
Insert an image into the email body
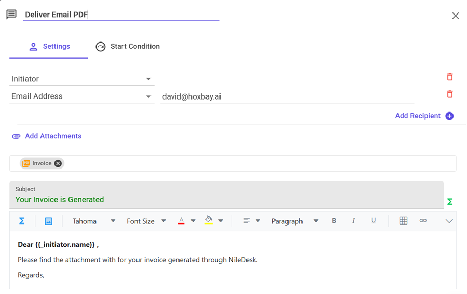[48, 221]
